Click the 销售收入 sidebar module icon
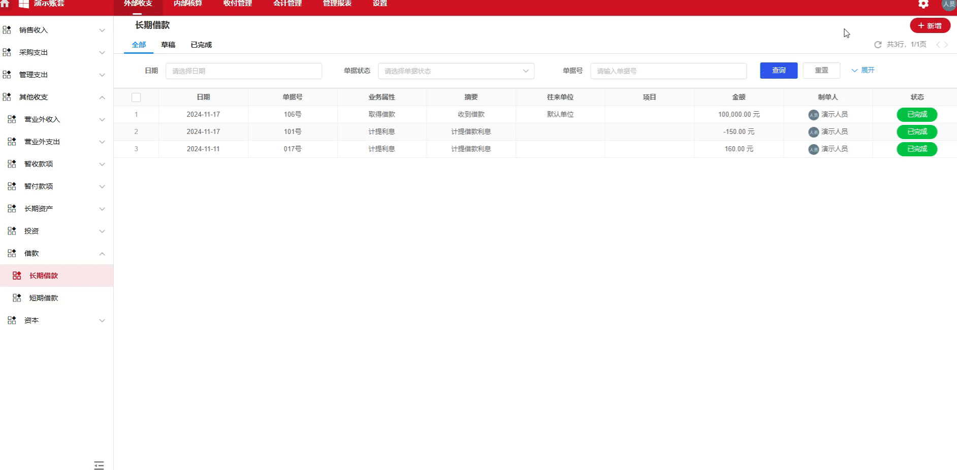Viewport: 957px width, 470px height. coord(7,29)
